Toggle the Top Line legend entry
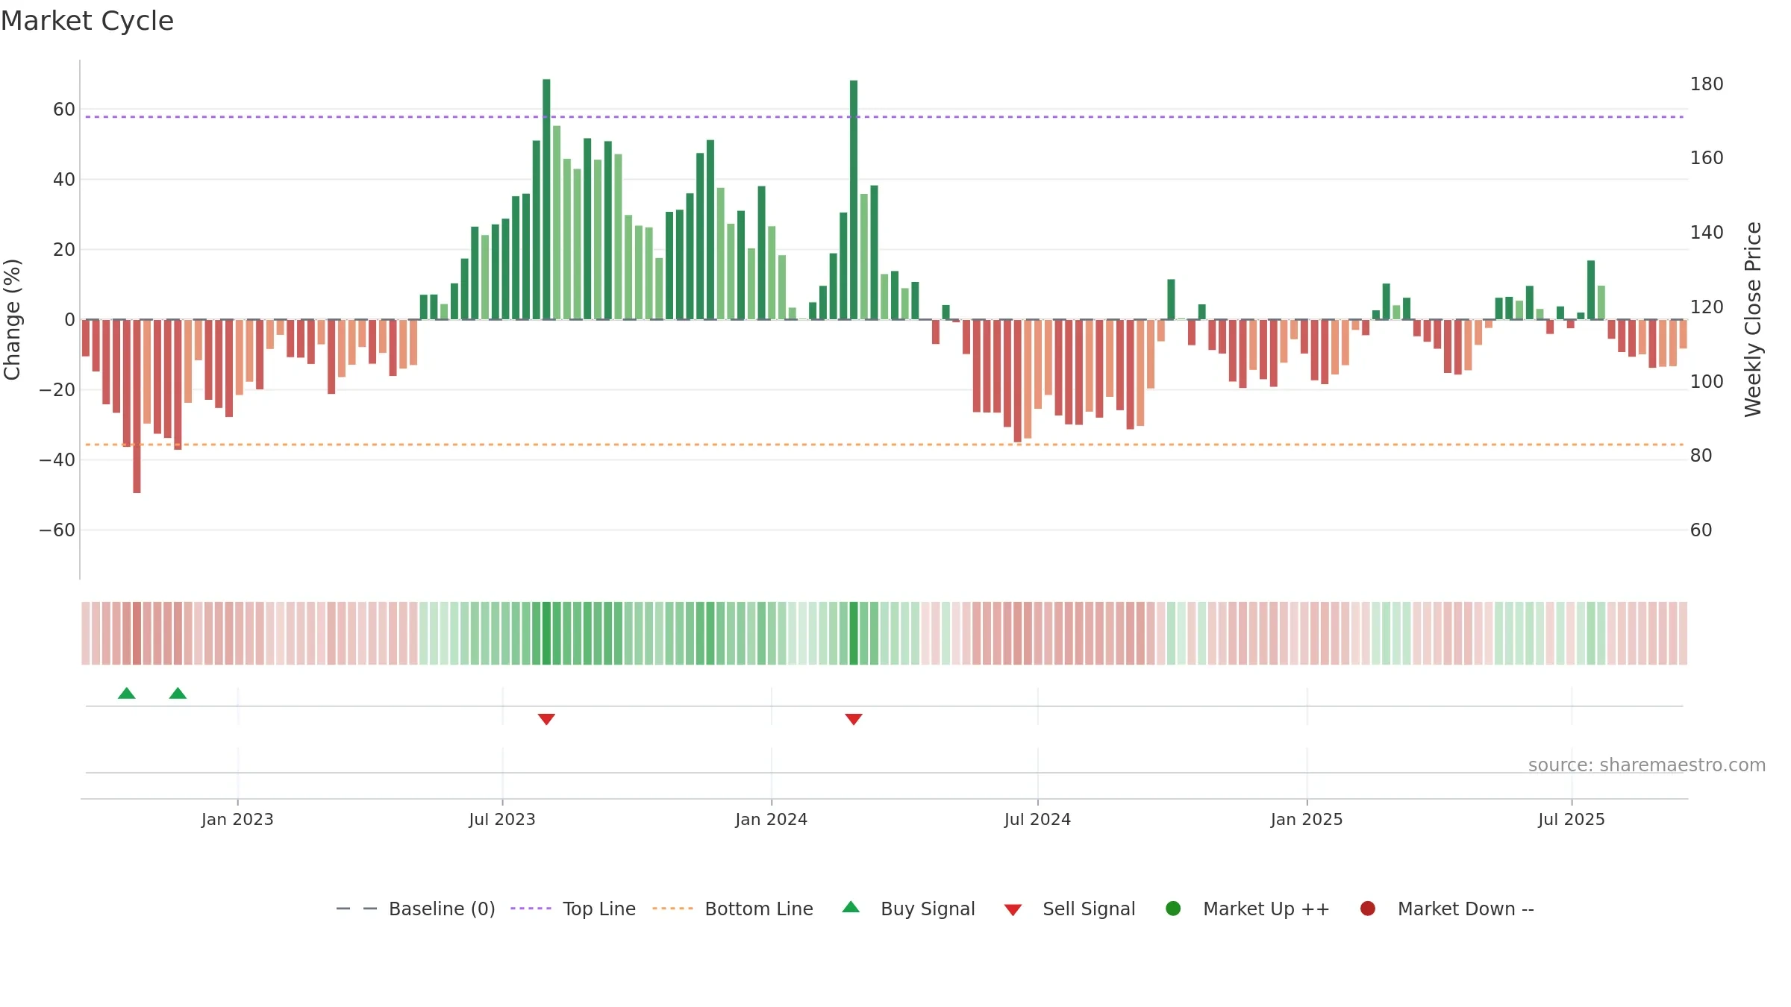 (573, 909)
